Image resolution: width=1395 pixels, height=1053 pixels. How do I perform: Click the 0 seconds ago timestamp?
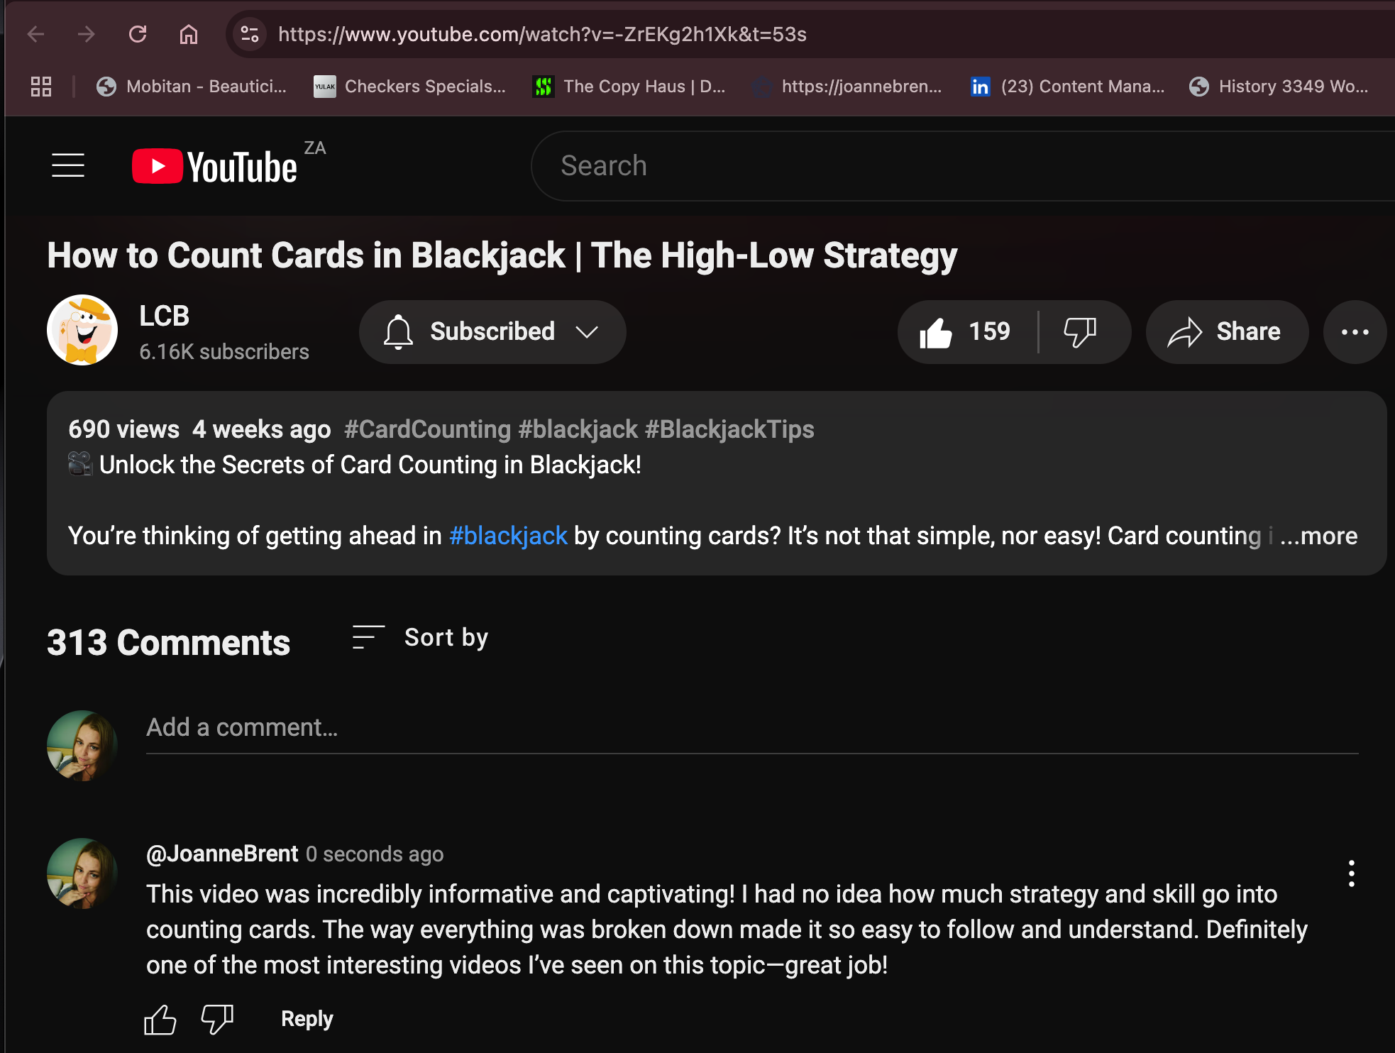(375, 854)
